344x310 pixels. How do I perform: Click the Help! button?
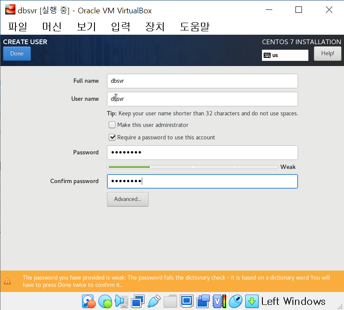click(328, 54)
